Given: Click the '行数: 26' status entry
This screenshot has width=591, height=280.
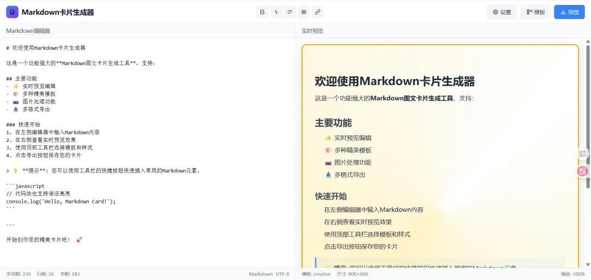Looking at the screenshot, I should pos(45,274).
